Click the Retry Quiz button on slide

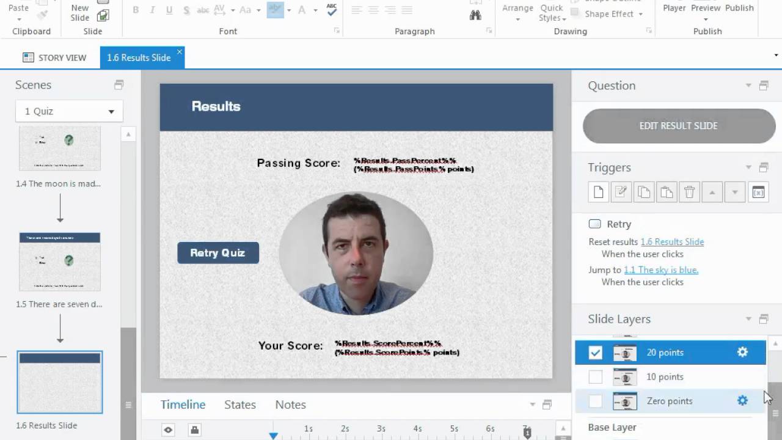click(x=218, y=253)
